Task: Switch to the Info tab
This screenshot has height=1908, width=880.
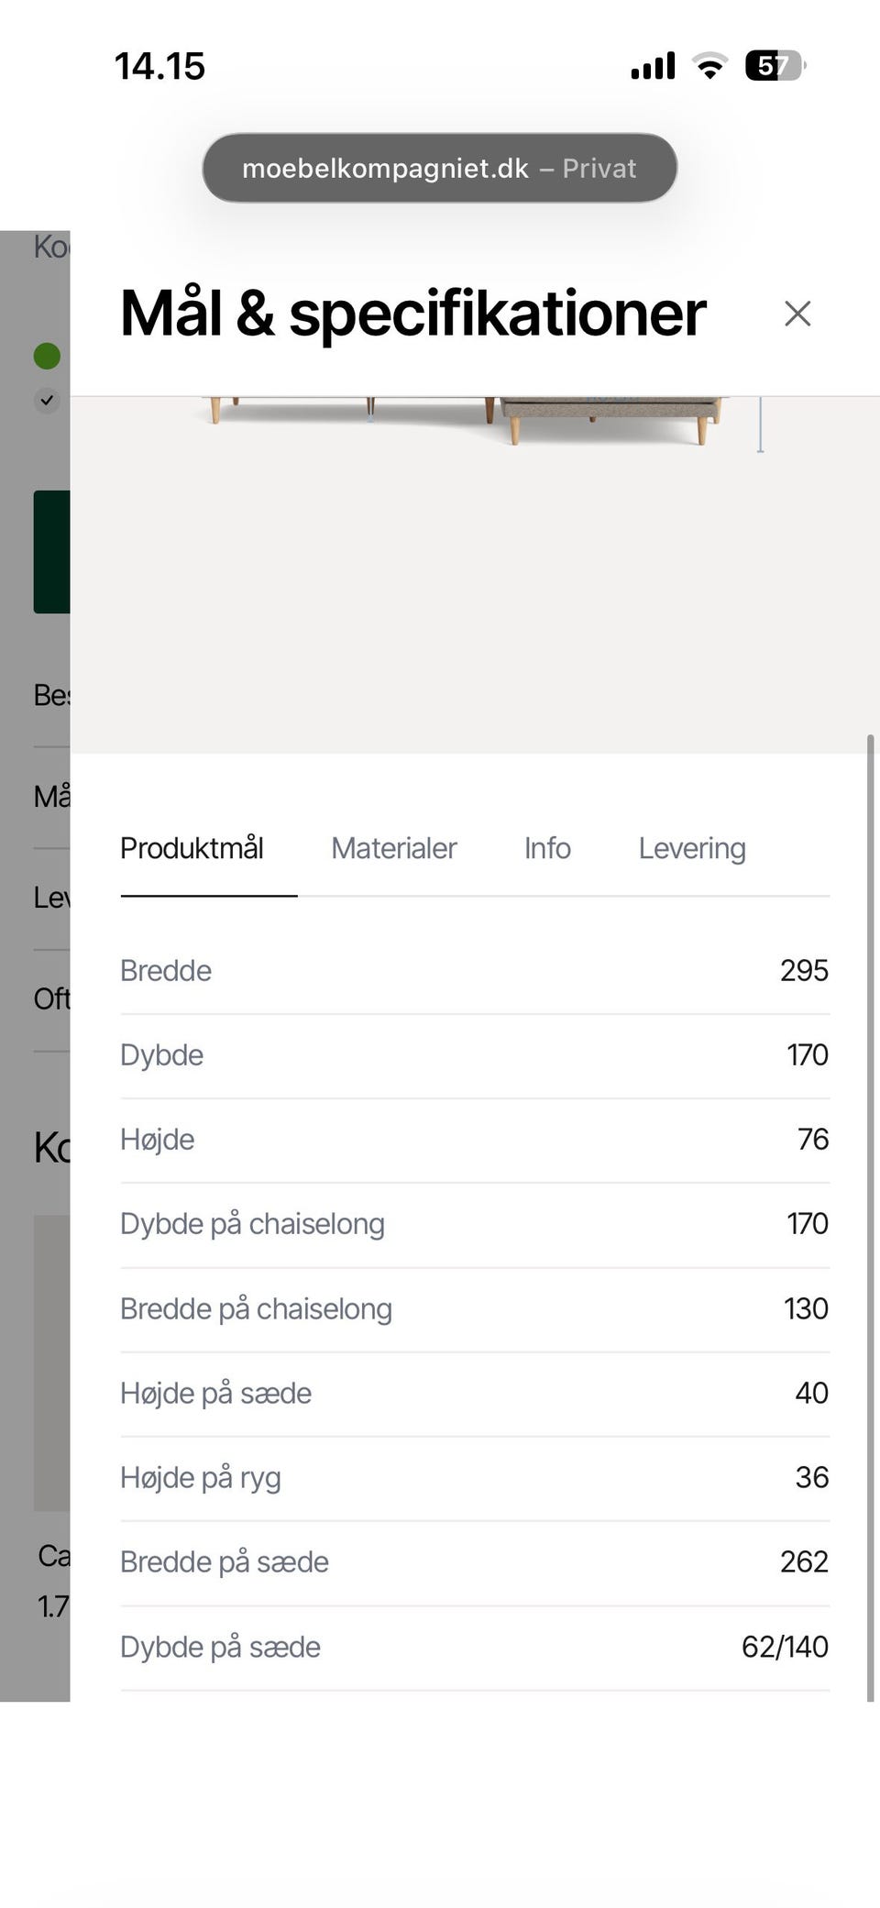Action: click(x=547, y=848)
